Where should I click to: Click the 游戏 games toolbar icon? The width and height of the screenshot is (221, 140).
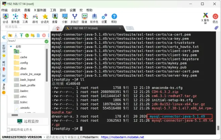35,18
